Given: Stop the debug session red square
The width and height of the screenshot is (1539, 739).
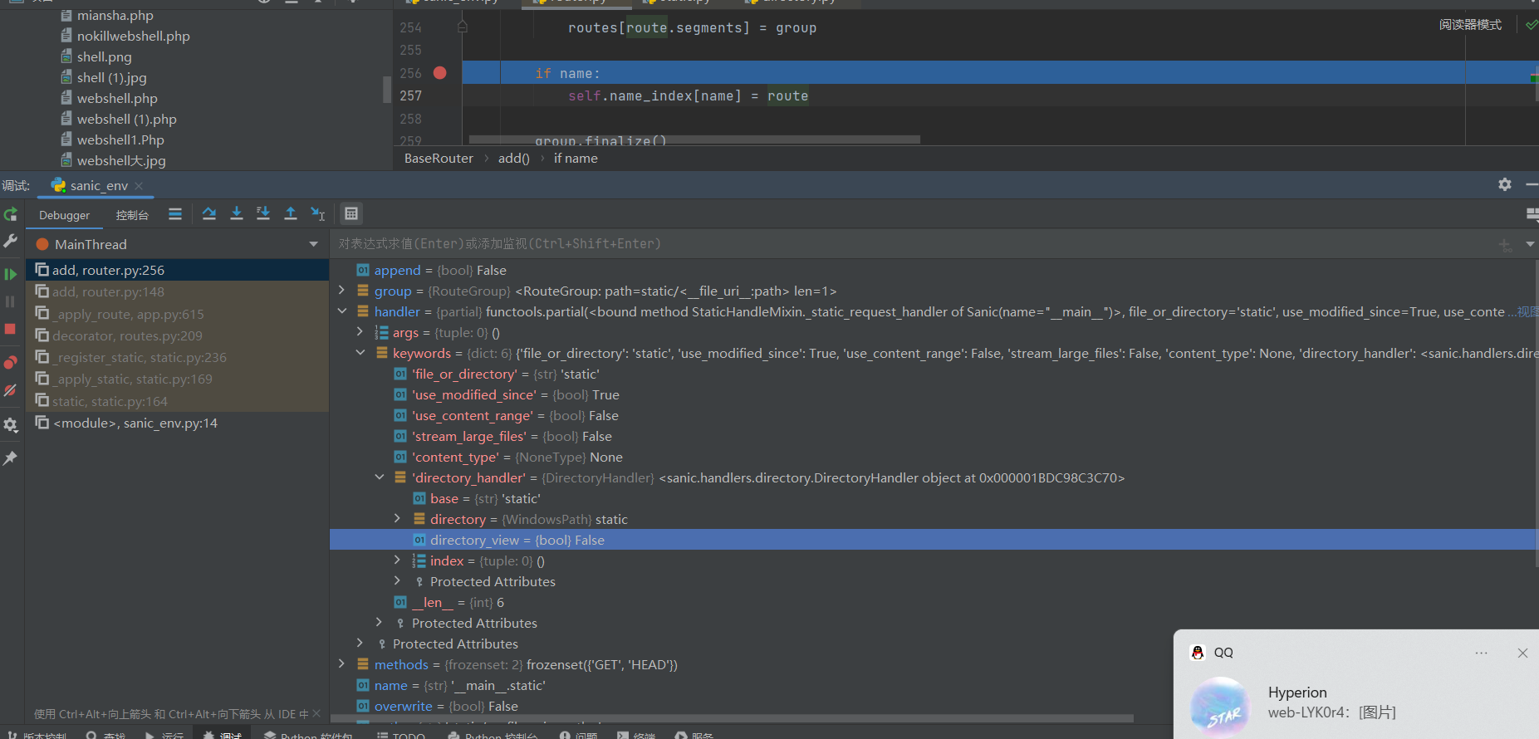Looking at the screenshot, I should click(10, 329).
